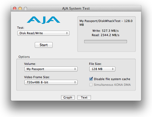Show the Text results view
This screenshot has width=152, height=117.
pyautogui.click(x=84, y=97)
